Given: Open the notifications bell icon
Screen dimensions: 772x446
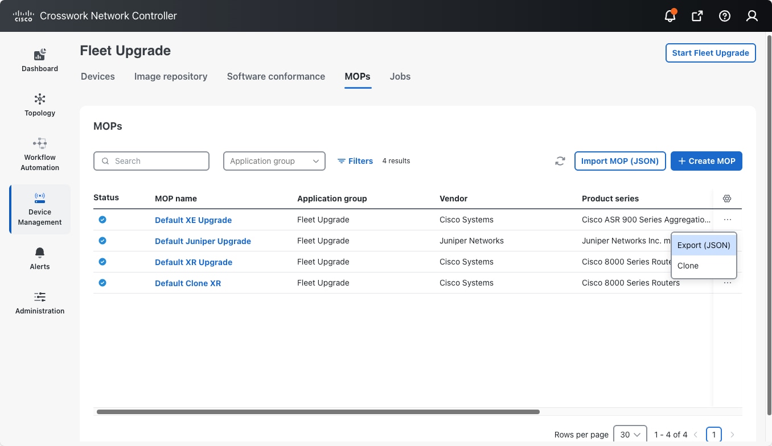Looking at the screenshot, I should click(x=670, y=16).
